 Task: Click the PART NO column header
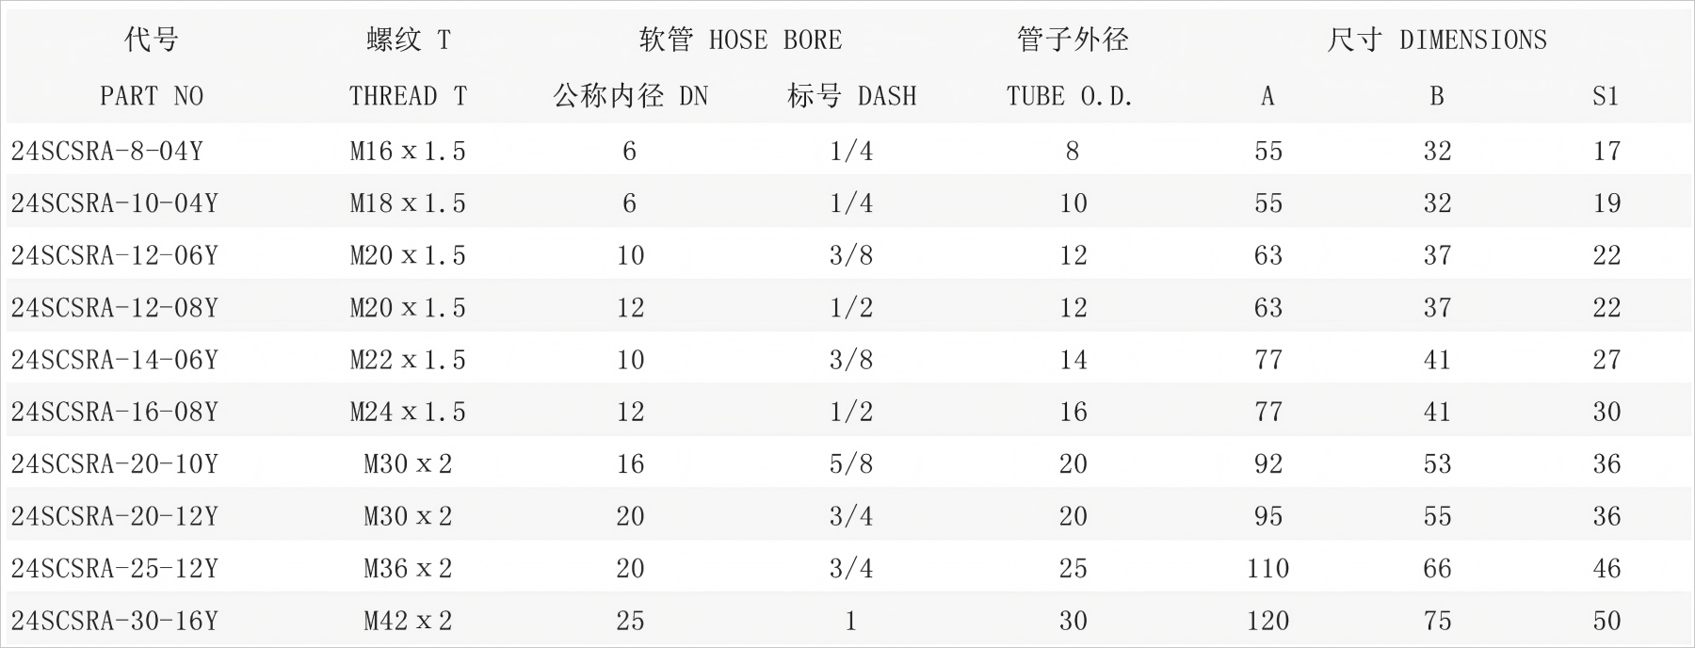[x=151, y=96]
